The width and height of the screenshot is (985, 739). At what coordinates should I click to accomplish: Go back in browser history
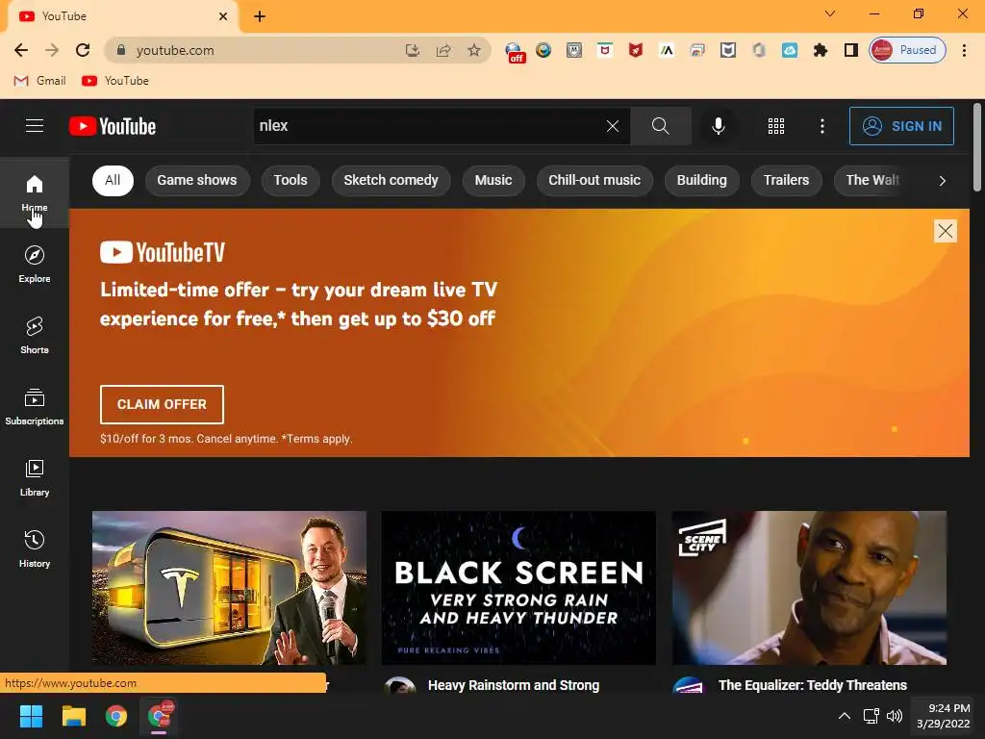tap(21, 50)
